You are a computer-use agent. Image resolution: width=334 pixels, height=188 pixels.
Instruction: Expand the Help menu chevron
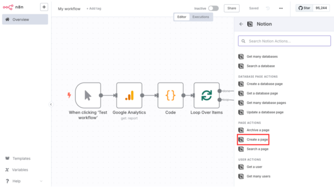(x=41, y=181)
